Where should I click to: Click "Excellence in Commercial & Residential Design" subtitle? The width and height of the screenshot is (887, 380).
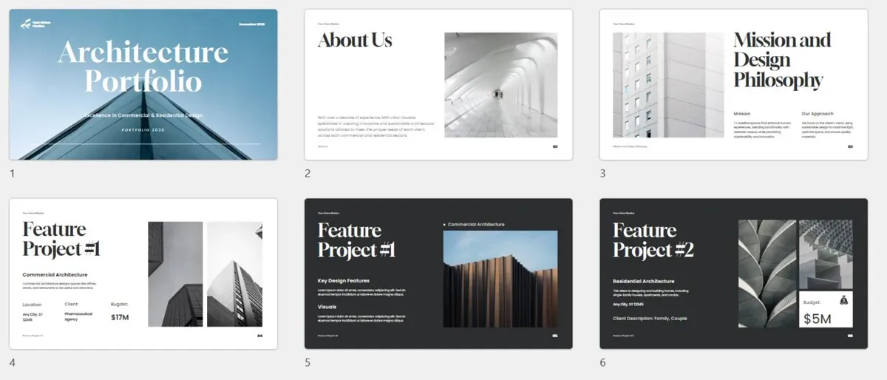143,116
